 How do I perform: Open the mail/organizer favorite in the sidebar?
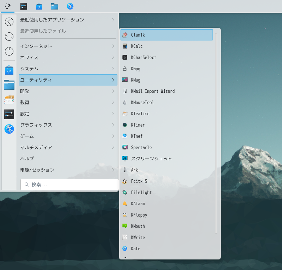point(9,99)
